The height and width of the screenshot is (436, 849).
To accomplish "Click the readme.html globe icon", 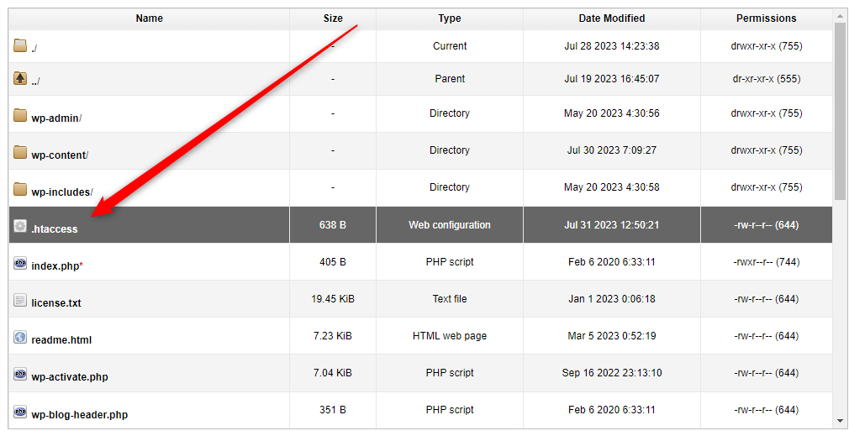I will 20,337.
